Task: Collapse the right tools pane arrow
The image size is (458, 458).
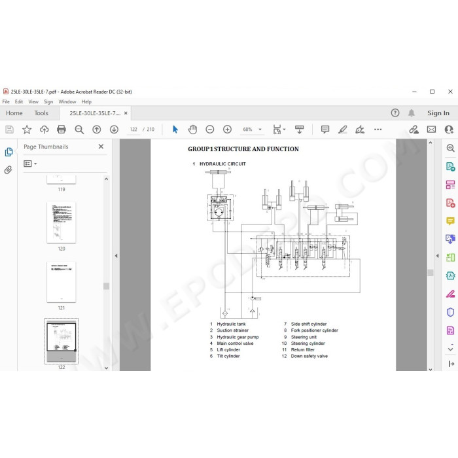Action: (x=437, y=256)
